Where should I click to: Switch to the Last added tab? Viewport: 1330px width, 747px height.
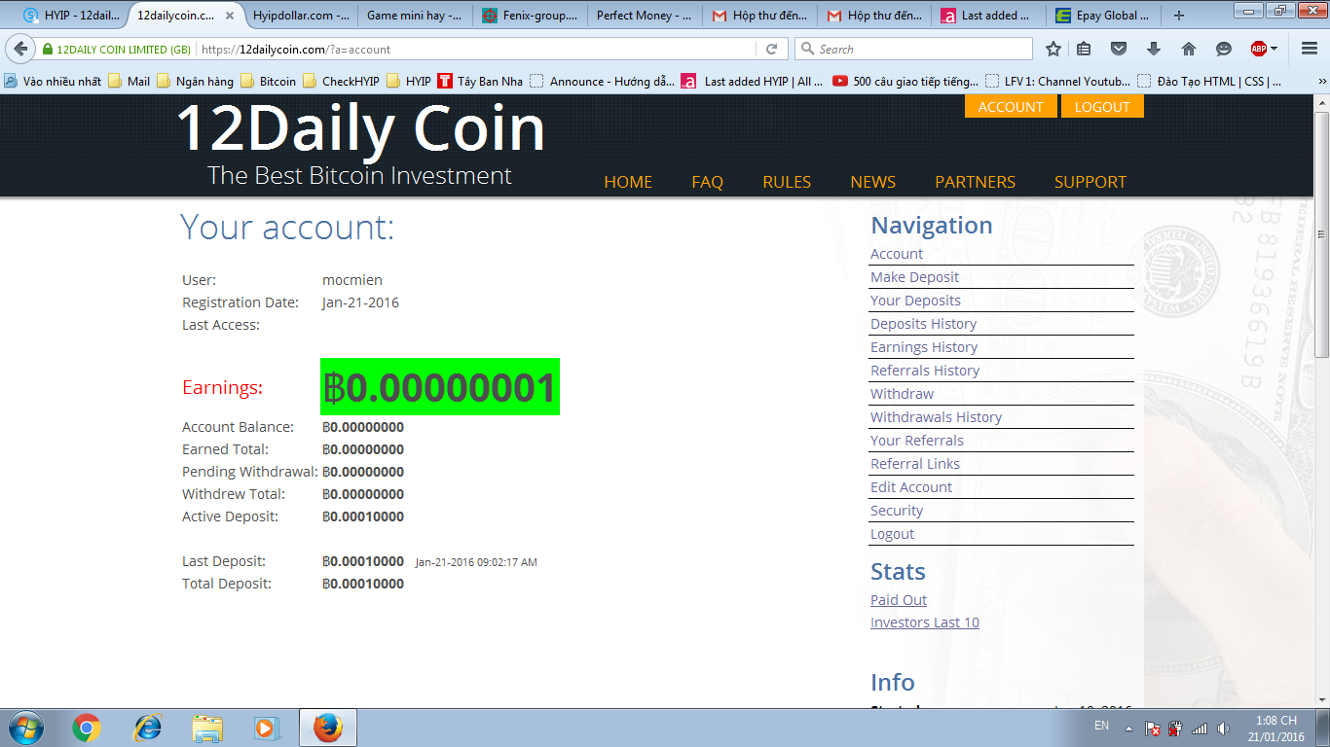[x=990, y=16]
